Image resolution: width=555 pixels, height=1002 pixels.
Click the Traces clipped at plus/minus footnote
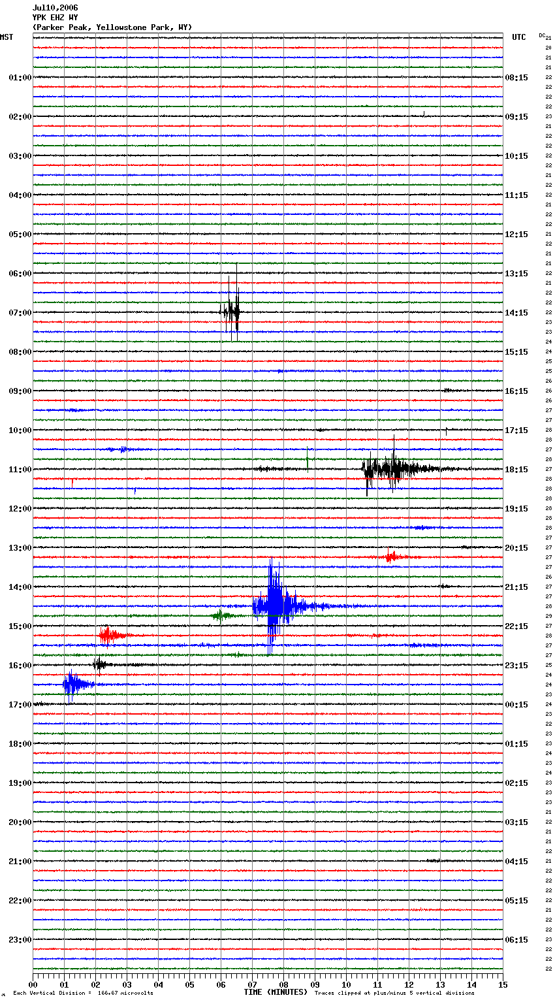[394, 994]
